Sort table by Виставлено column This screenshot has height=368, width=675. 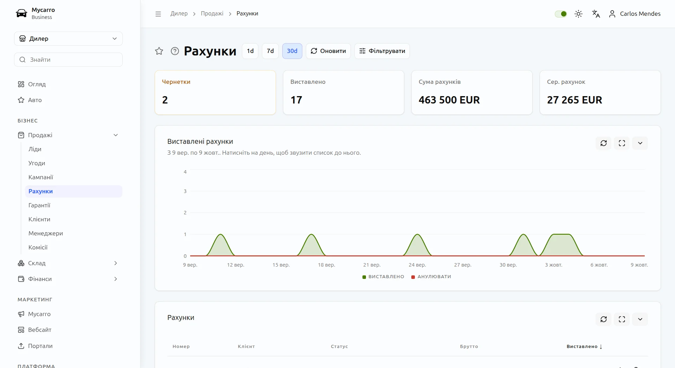click(x=584, y=347)
